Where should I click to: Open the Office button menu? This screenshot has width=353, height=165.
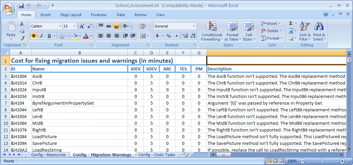click(8, 9)
